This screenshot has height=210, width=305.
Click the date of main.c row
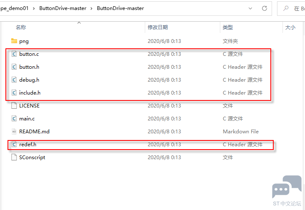(x=164, y=119)
